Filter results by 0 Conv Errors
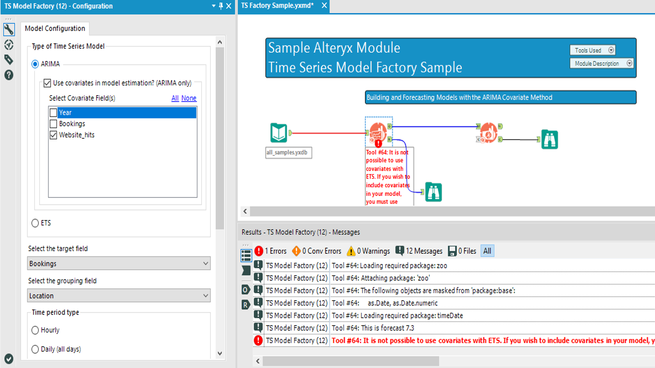Screen dimensions: 655x368 point(316,251)
